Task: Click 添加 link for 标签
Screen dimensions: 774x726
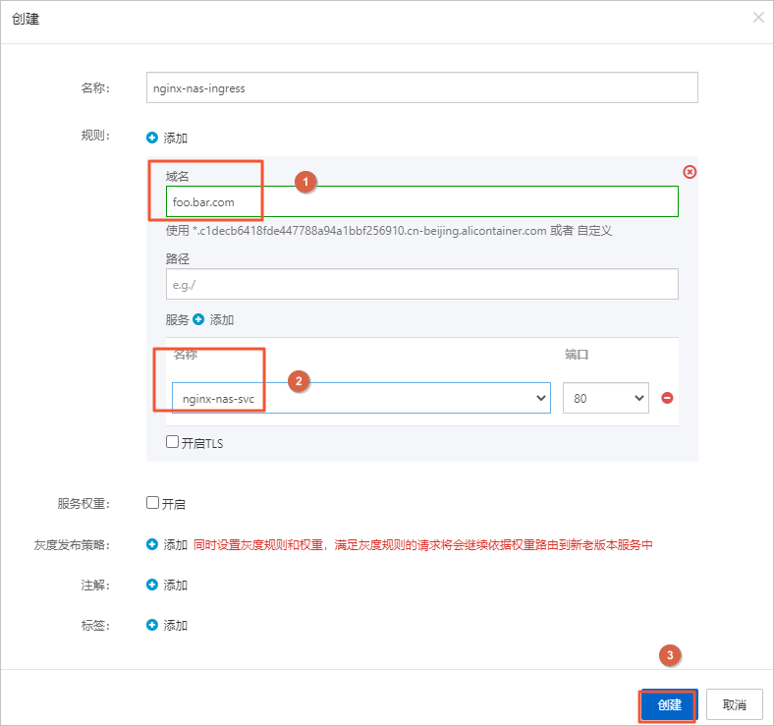Action: (x=175, y=626)
